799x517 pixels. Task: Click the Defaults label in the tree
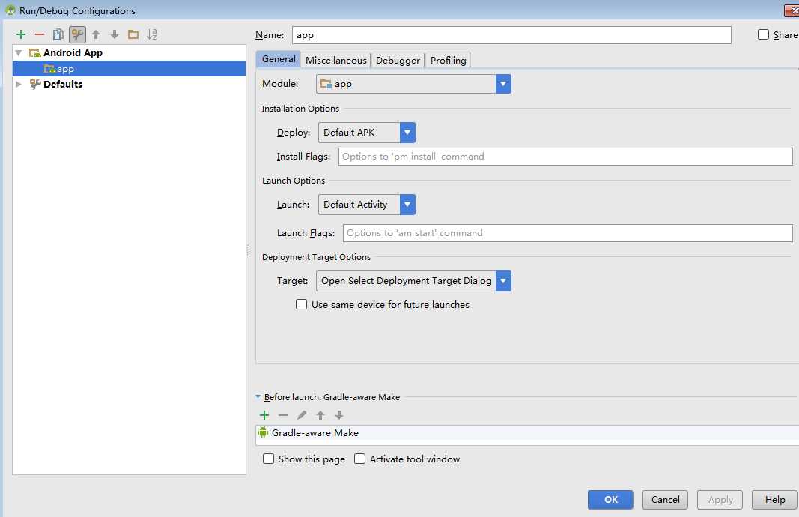tap(63, 84)
